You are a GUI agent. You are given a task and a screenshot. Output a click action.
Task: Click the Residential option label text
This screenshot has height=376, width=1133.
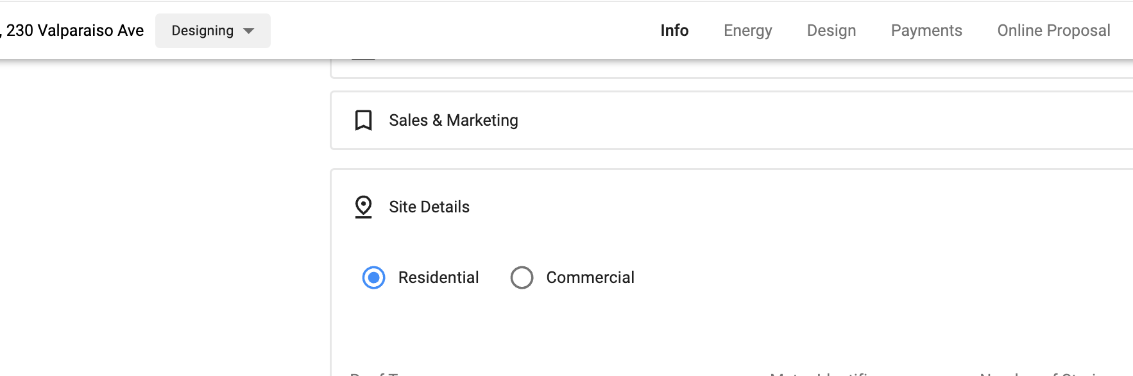pos(438,278)
